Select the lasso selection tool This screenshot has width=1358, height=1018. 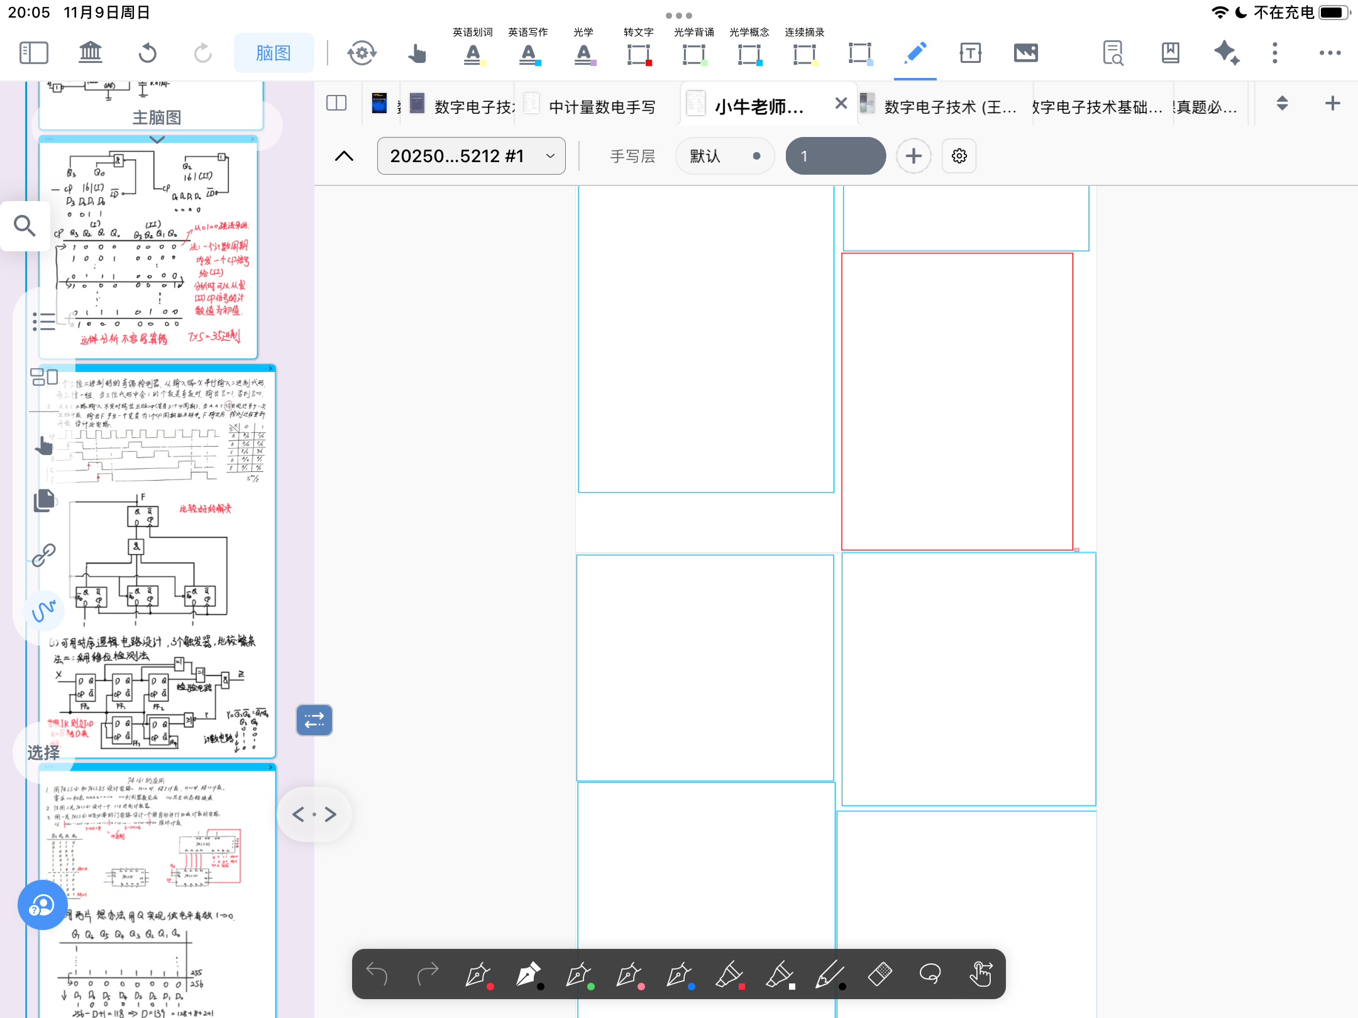coord(930,973)
